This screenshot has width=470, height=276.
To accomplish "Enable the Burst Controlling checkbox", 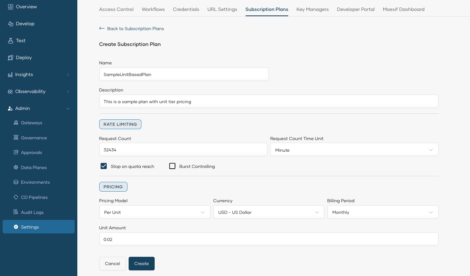I will tap(172, 166).
